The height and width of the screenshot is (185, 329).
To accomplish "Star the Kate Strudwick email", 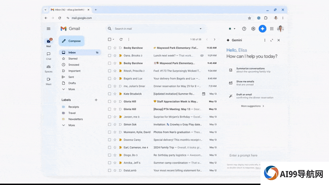I will (x=115, y=94).
